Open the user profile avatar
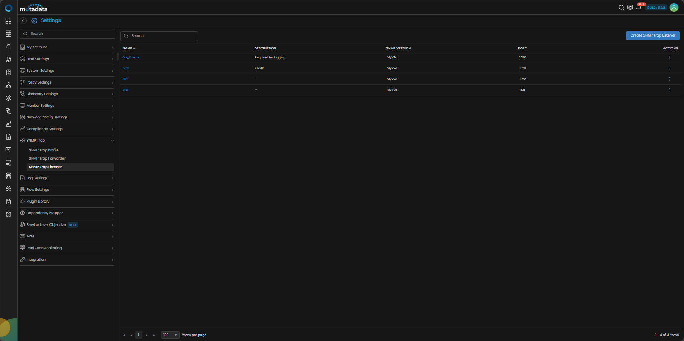Screen dimensions: 684x341 [674, 8]
